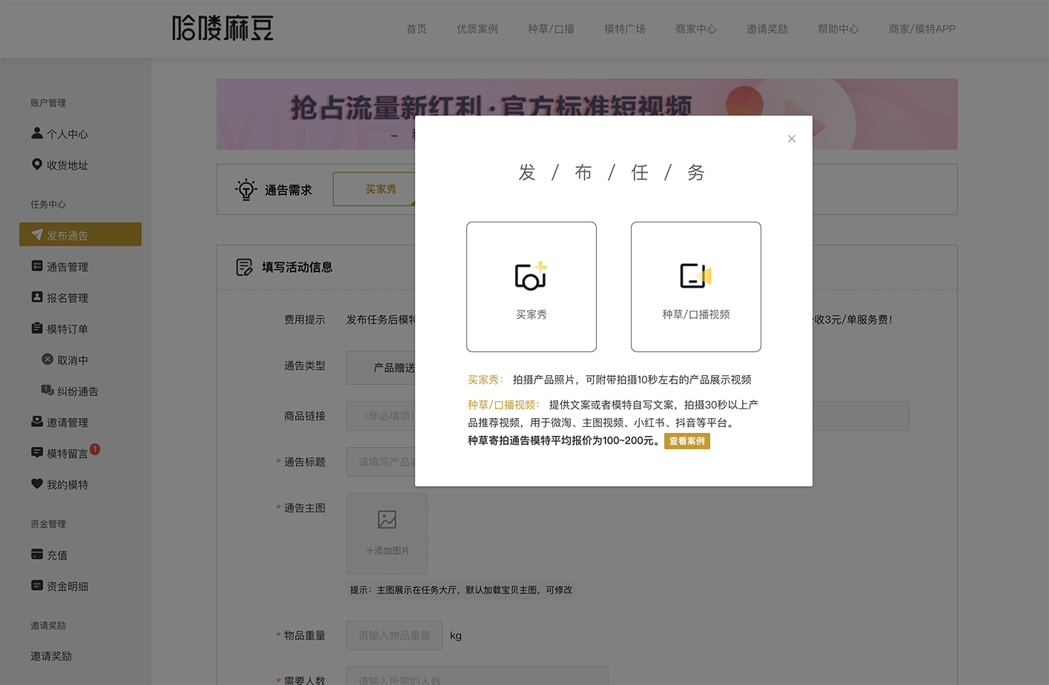
Task: Open the 个人中心 person icon in sidebar
Action: (36, 133)
